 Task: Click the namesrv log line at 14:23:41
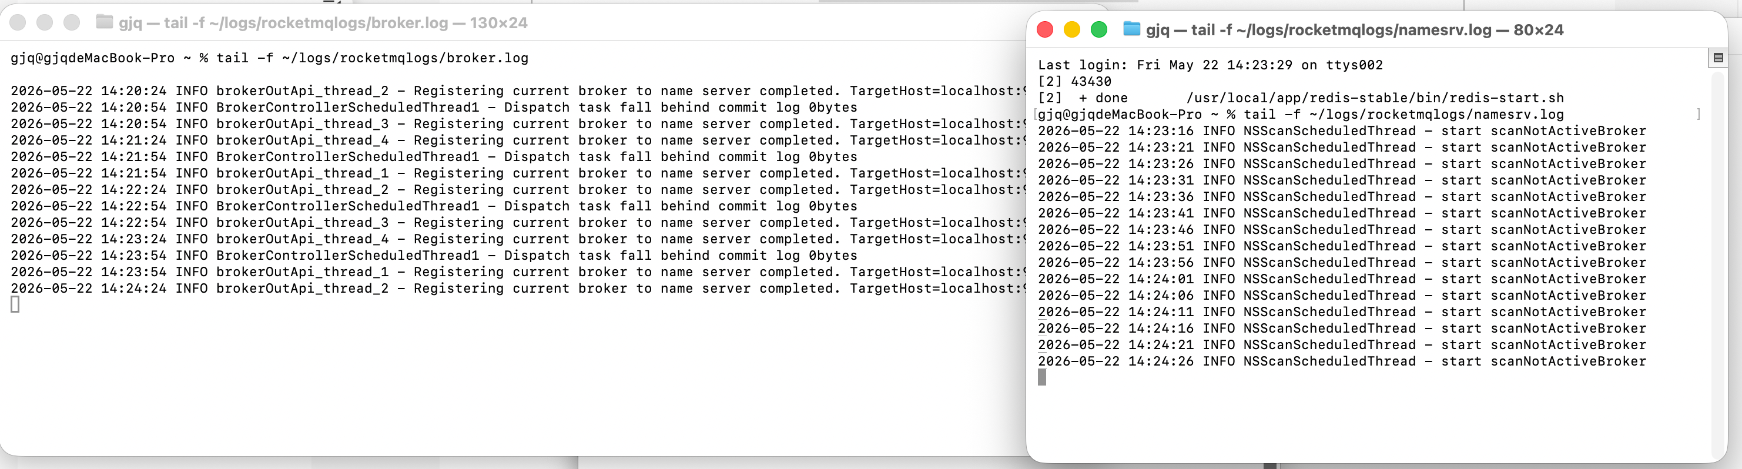click(1342, 213)
